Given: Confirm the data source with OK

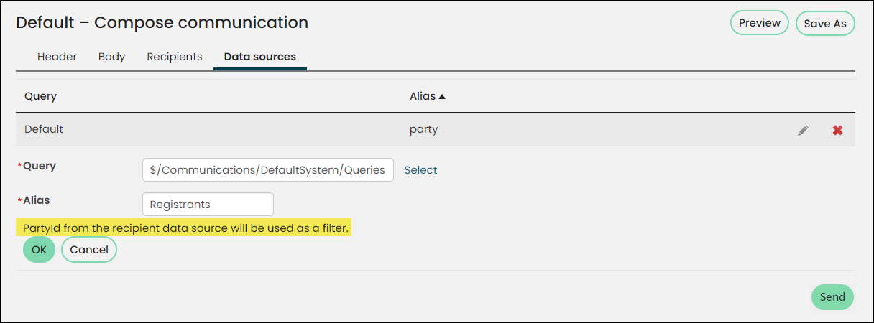Looking at the screenshot, I should coord(39,250).
